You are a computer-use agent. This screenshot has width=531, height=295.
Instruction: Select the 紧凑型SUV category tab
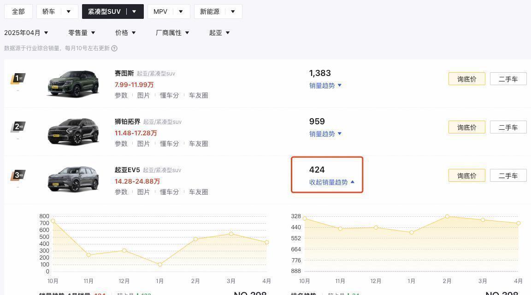coord(104,12)
